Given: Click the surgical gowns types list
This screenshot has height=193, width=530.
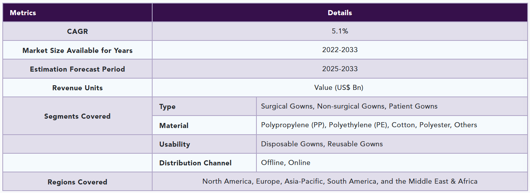Looking at the screenshot, I should coord(349,106).
